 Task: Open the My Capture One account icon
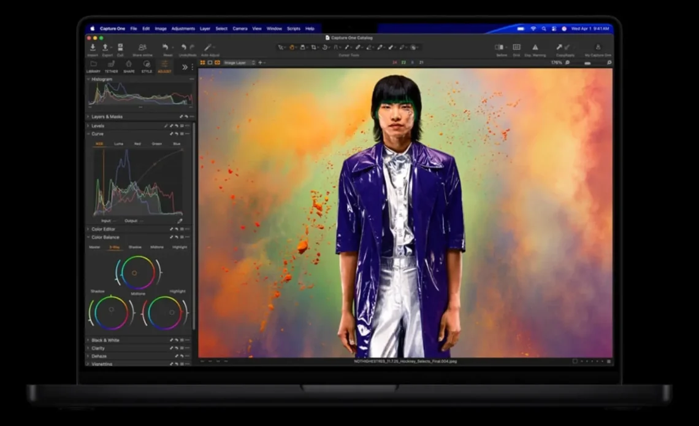coord(598,47)
